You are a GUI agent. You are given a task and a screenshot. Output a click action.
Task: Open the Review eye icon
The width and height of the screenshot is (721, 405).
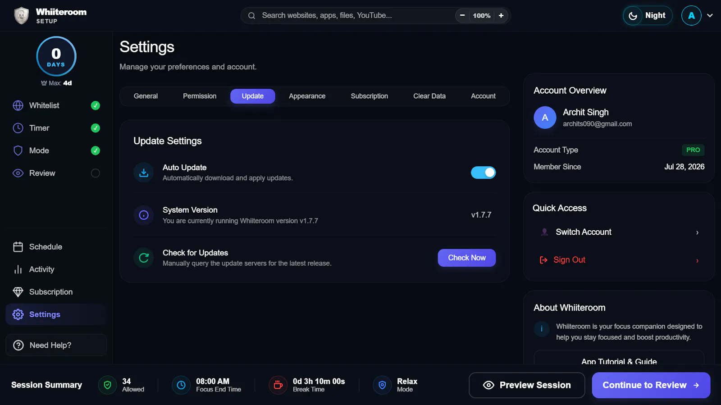(x=18, y=173)
